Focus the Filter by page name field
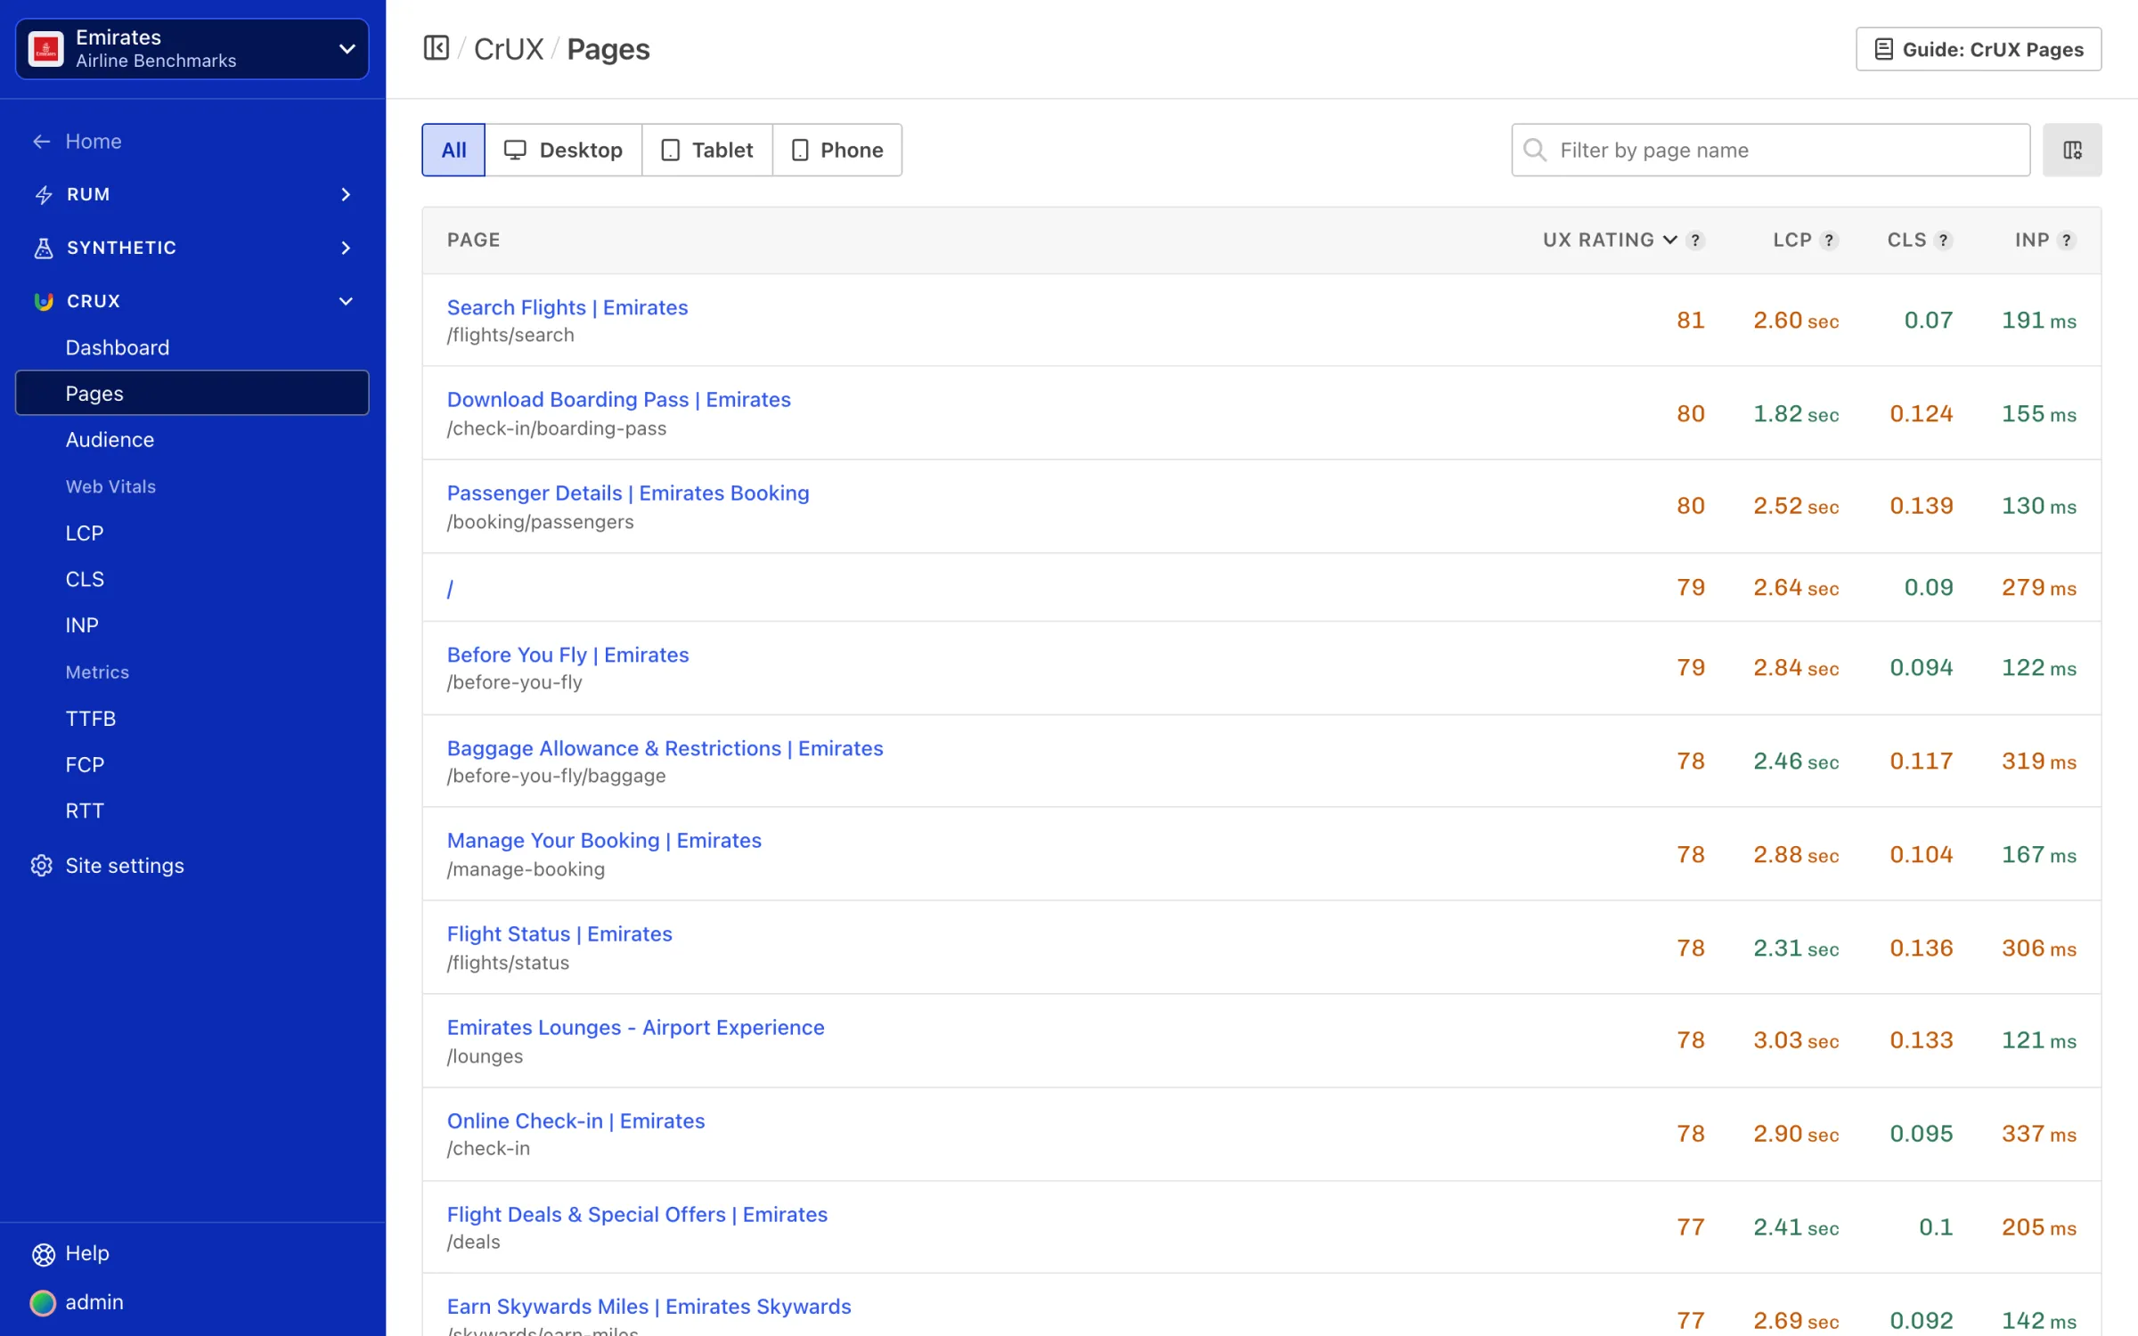 pos(1771,150)
